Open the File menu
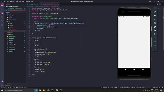This screenshot has width=164, height=92. click(x=4, y=1)
